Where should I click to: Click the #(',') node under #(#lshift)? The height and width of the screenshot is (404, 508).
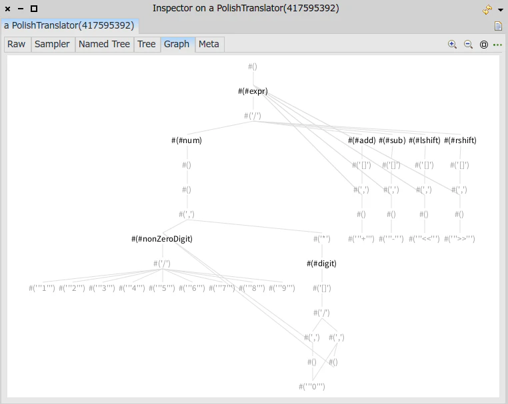click(424, 190)
